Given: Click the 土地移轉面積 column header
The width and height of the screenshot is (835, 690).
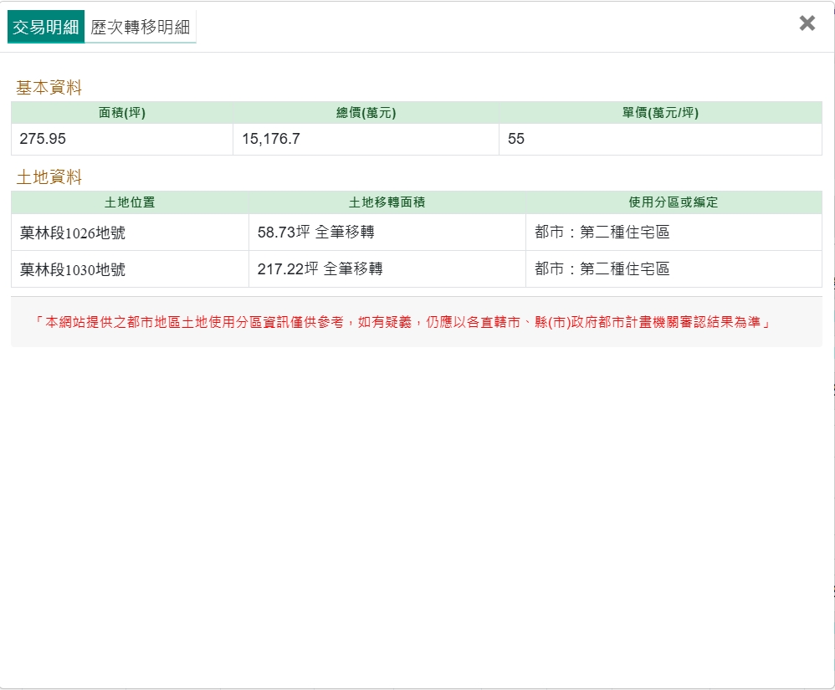Looking at the screenshot, I should point(387,202).
